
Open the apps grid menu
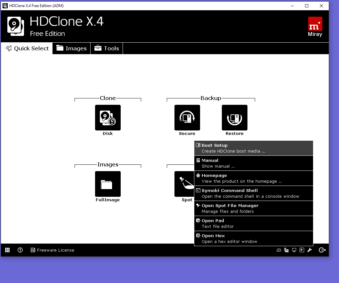7,250
